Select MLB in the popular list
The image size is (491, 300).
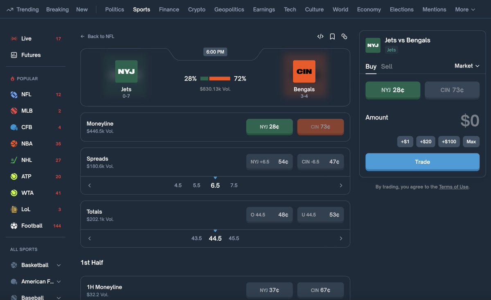36,111
